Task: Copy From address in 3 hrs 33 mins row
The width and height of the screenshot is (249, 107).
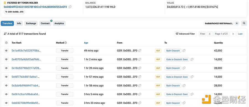Action: tap(140, 103)
